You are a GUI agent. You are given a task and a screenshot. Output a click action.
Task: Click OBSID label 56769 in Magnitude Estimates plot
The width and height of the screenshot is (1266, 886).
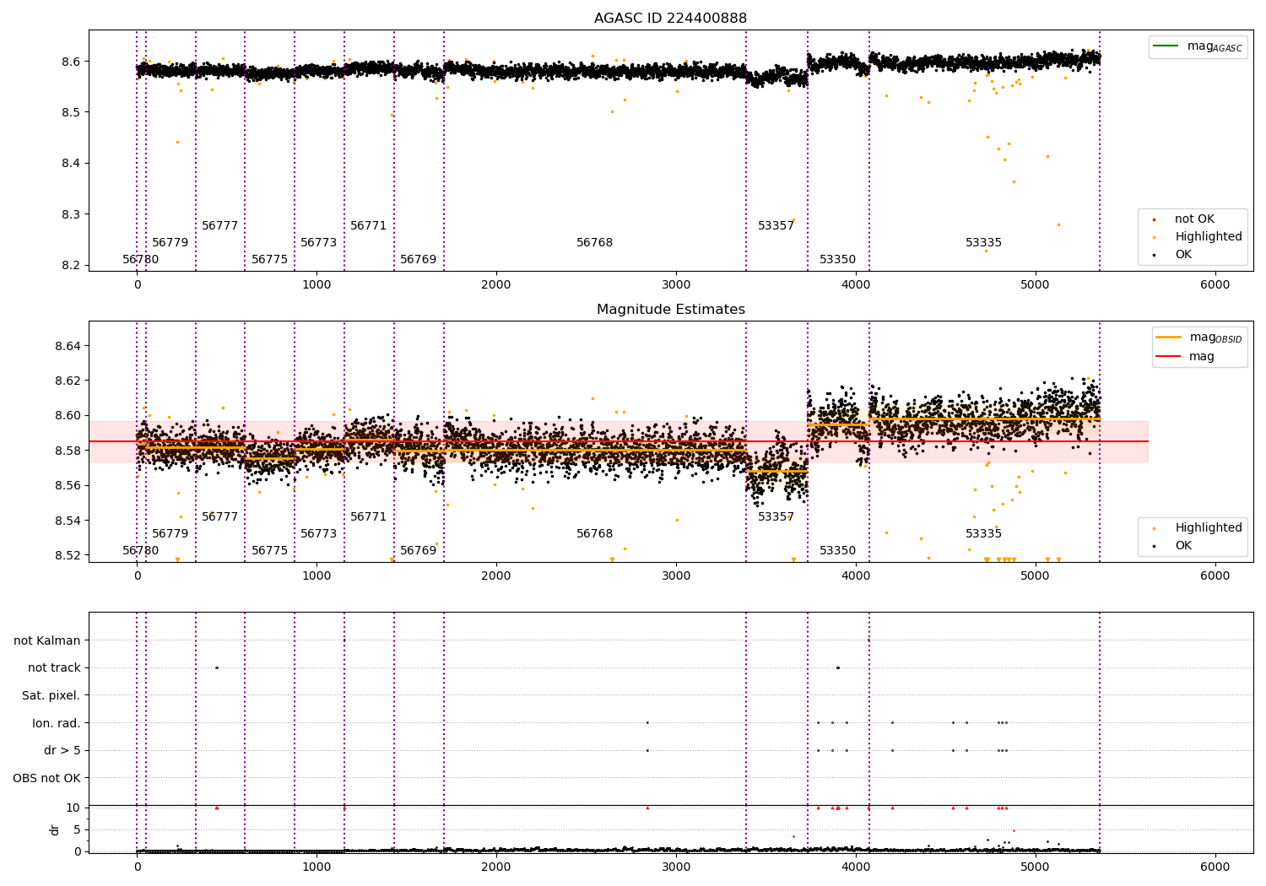click(419, 551)
